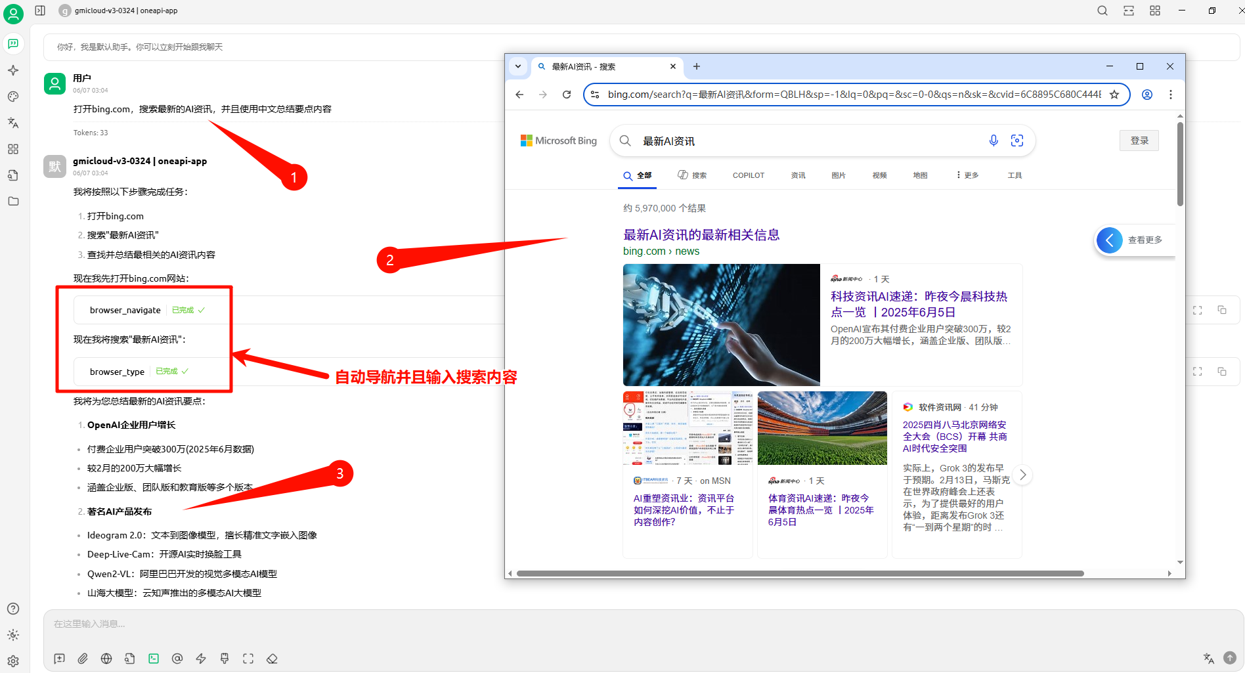Click the 登录 sign-in button on Bing
The width and height of the screenshot is (1245, 673).
(x=1139, y=141)
